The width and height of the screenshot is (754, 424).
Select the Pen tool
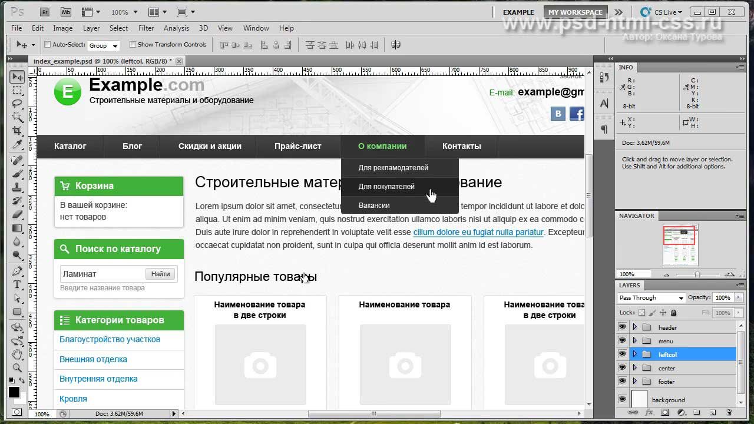(17, 271)
